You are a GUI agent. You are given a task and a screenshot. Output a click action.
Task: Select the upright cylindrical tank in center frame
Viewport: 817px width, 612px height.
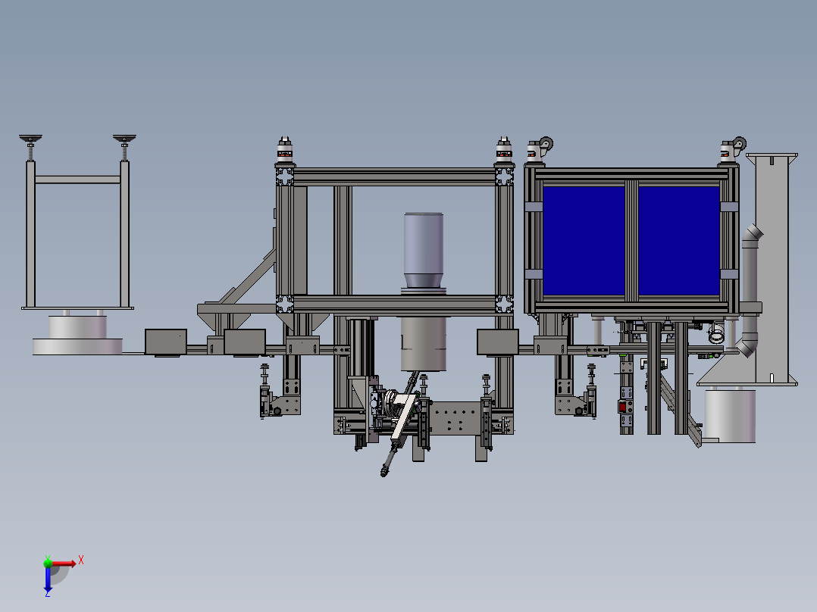tap(424, 250)
